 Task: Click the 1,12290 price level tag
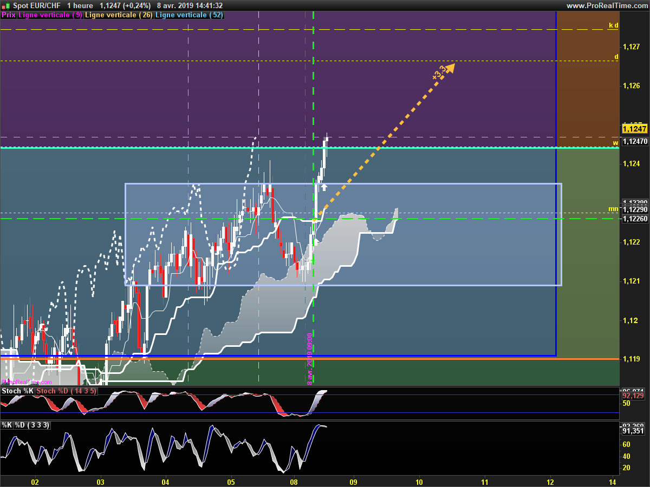[x=634, y=209]
